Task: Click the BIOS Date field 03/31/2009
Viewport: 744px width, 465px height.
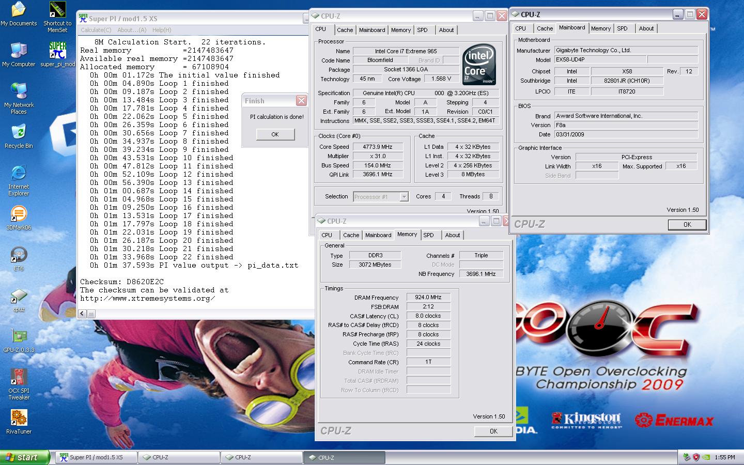Action: [x=626, y=134]
